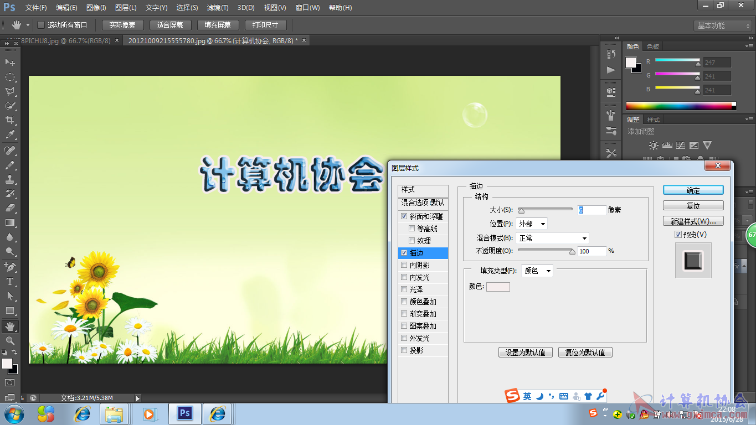The width and height of the screenshot is (756, 425).
Task: Select the Eyedropper tool
Action: point(10,134)
